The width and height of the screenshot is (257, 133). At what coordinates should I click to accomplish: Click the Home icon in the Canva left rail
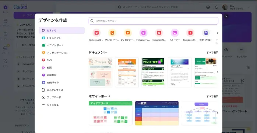coord(6,7)
